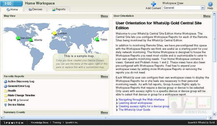Click arrow bullet before Navigating through the Web interface
The width and height of the screenshot is (217, 126).
click(117, 100)
